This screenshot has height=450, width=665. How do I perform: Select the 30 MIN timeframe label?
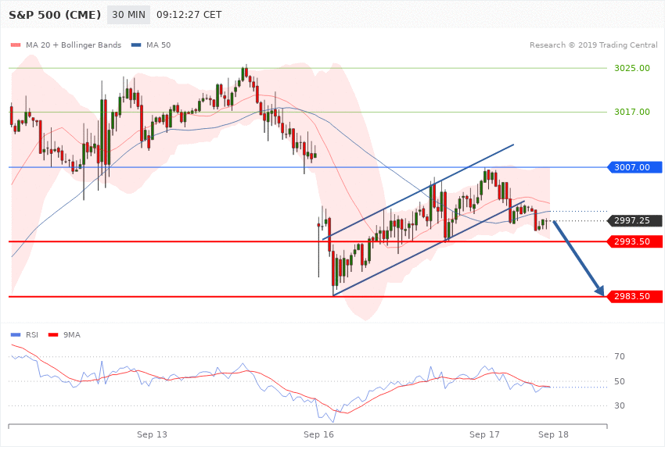tap(128, 15)
